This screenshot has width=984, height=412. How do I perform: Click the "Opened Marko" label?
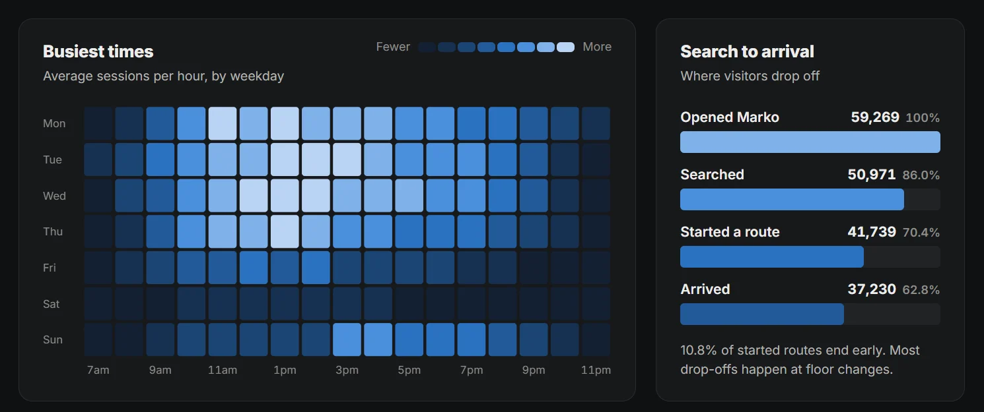point(730,117)
